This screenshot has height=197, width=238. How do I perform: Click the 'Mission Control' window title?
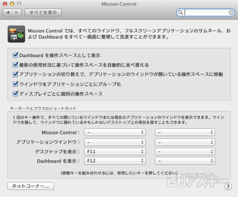[119, 4]
